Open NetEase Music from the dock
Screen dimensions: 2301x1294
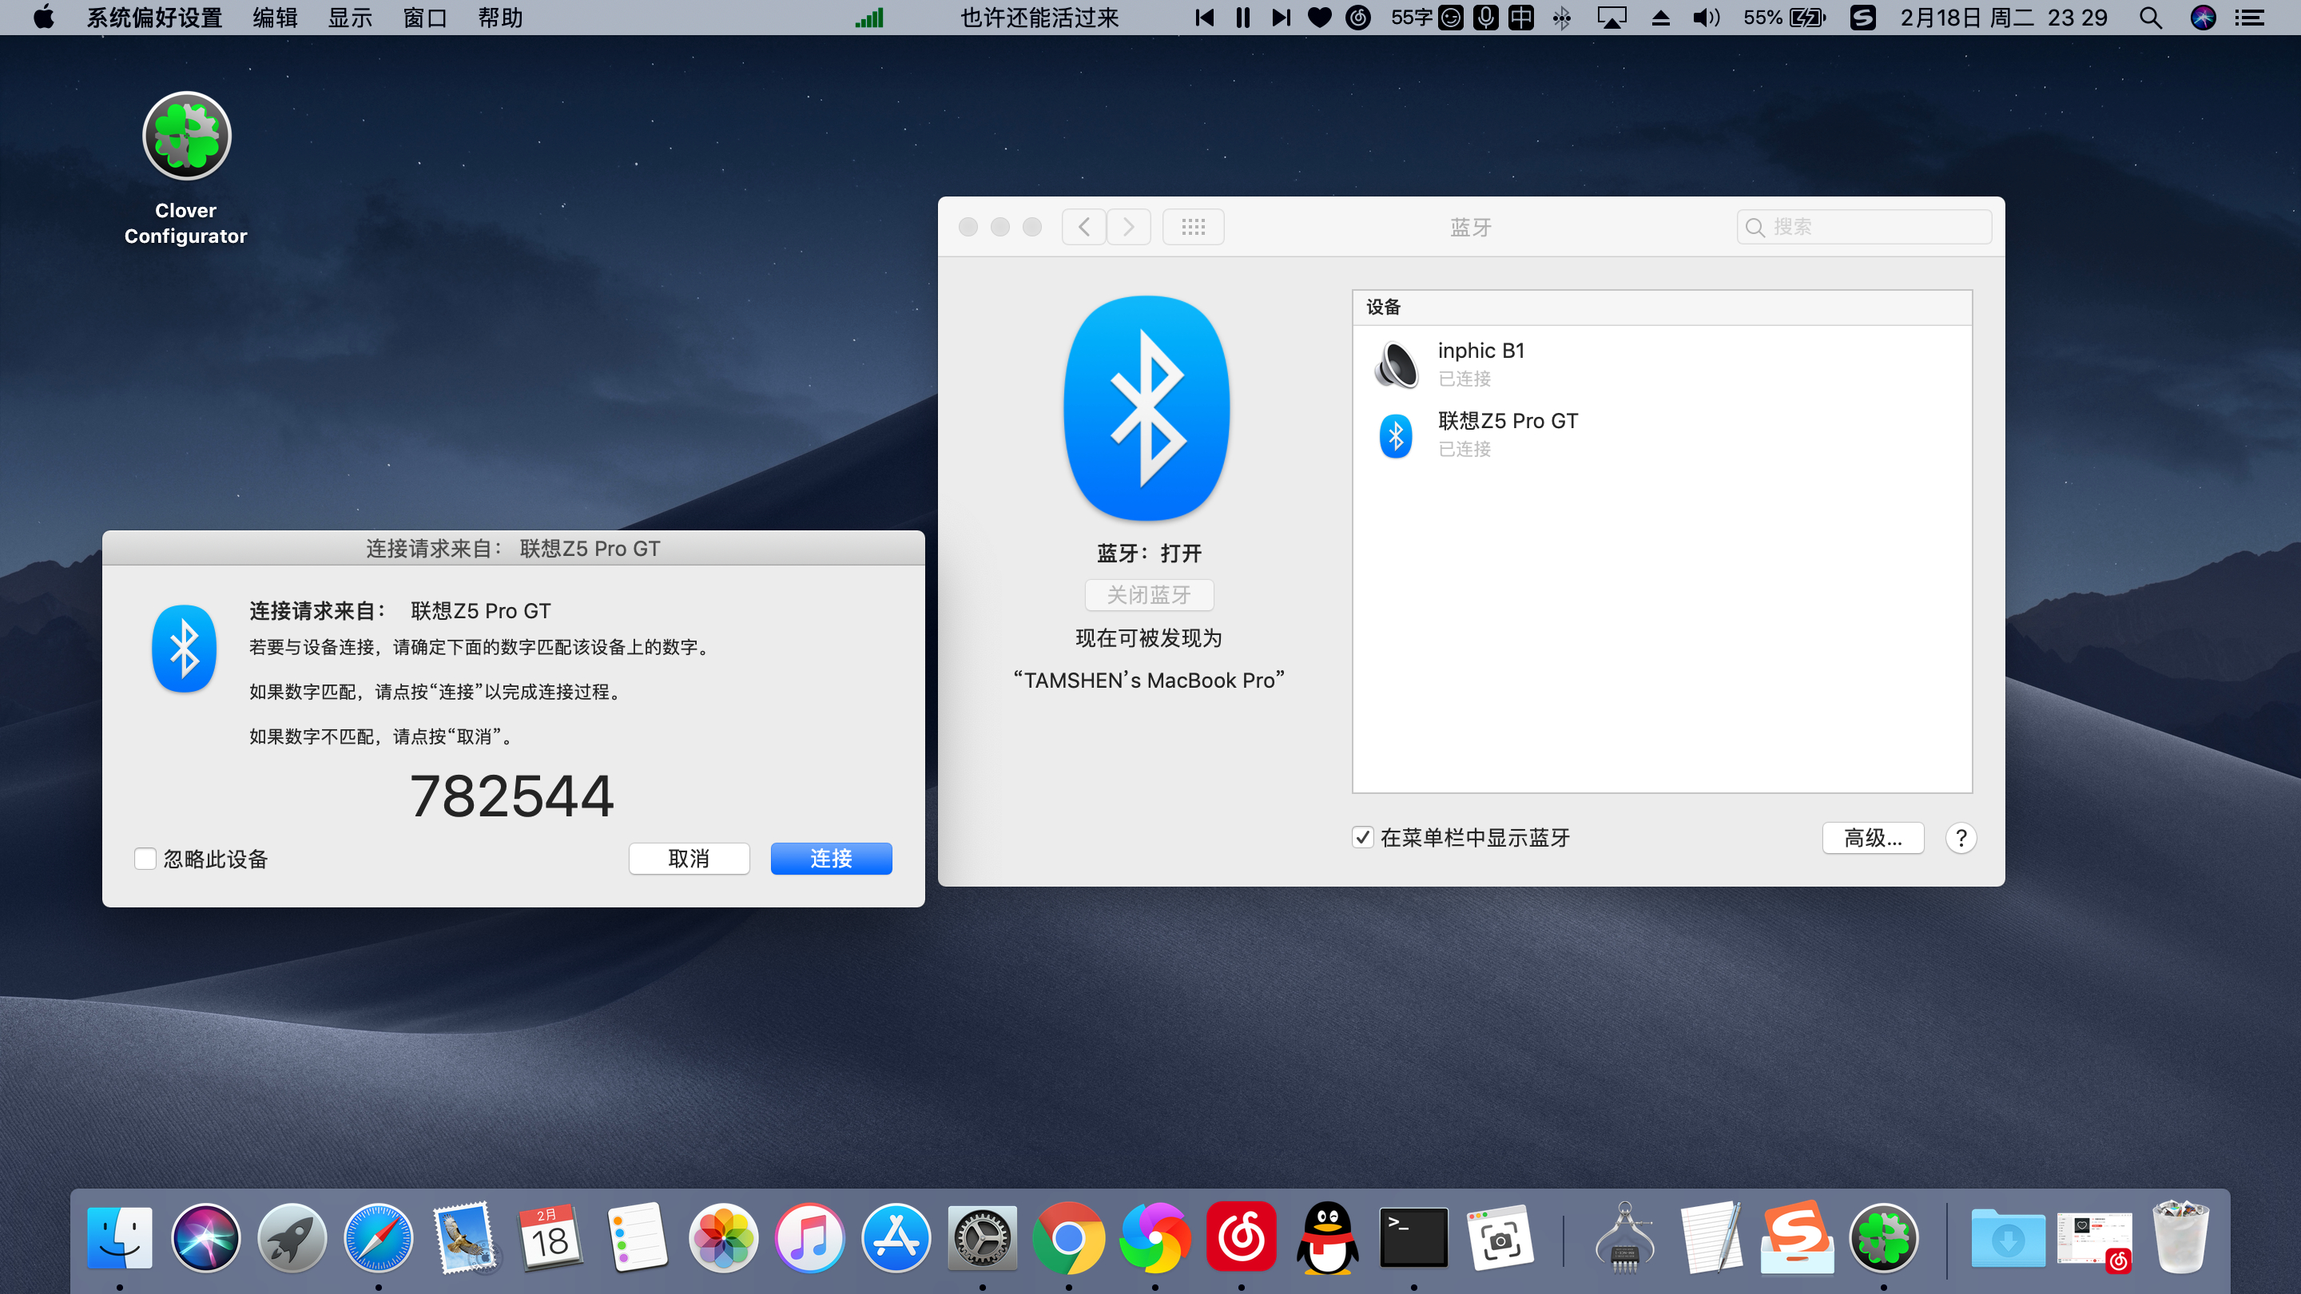[1241, 1238]
